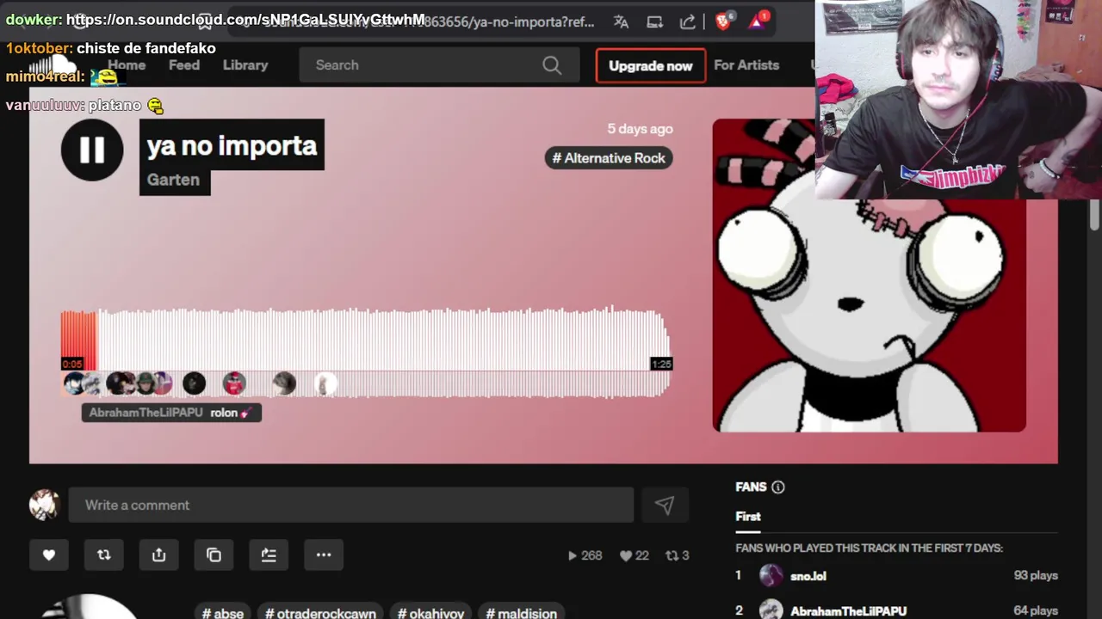The image size is (1102, 619).
Task: Click the black circle commenter avatar on waveform
Action: click(195, 383)
